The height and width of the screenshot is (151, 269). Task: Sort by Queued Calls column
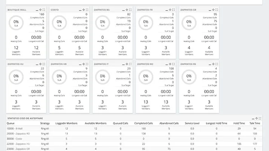(121, 123)
